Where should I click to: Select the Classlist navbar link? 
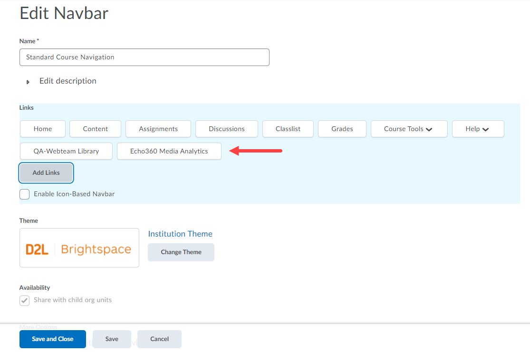(288, 129)
